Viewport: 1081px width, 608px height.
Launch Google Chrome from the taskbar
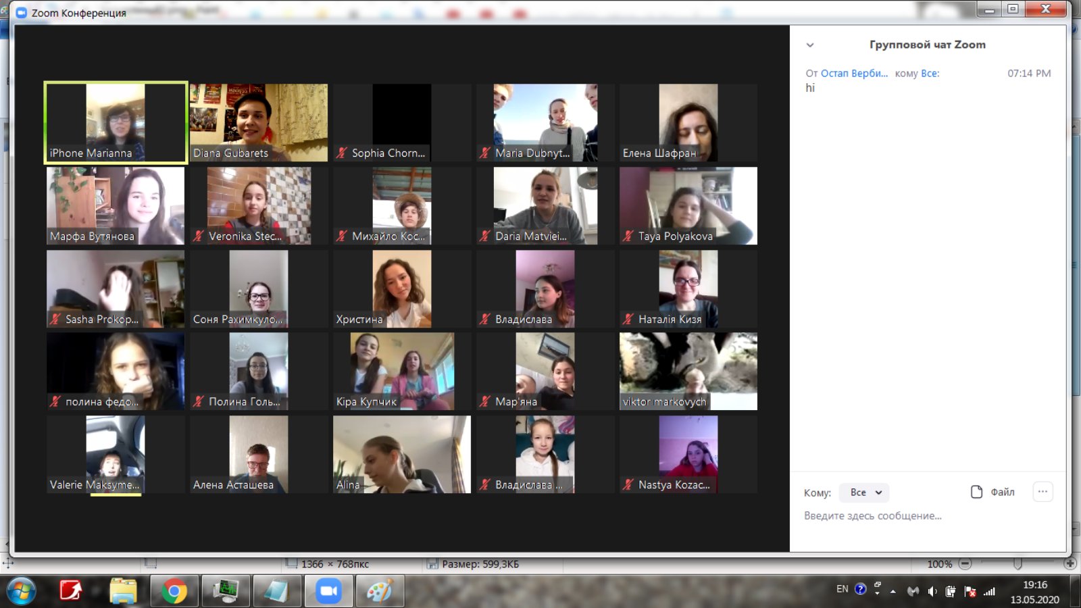pyautogui.click(x=174, y=591)
